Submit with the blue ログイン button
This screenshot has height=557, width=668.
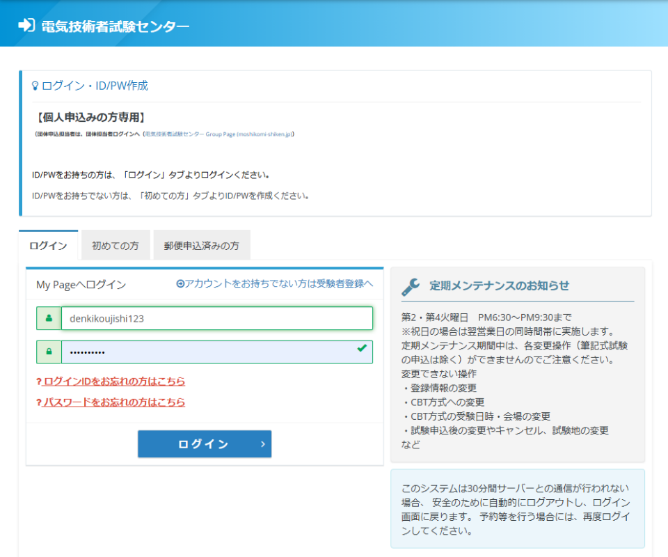(205, 444)
